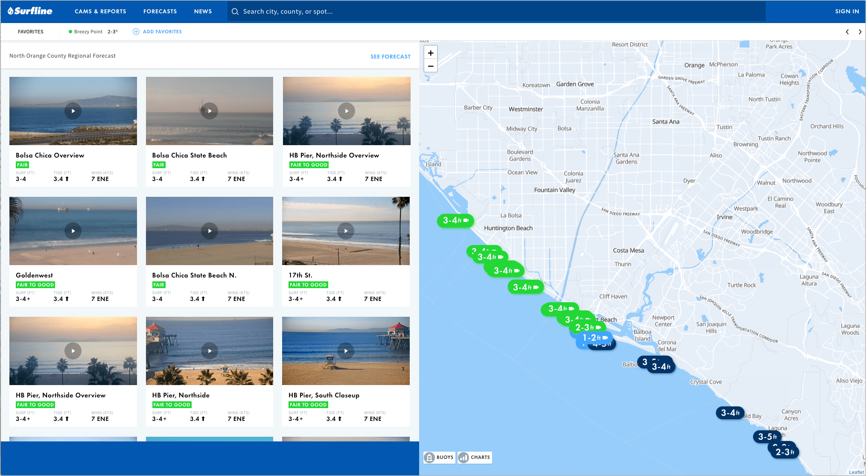Play the Bolsa Chica Overview cam
The image size is (866, 476).
73,111
